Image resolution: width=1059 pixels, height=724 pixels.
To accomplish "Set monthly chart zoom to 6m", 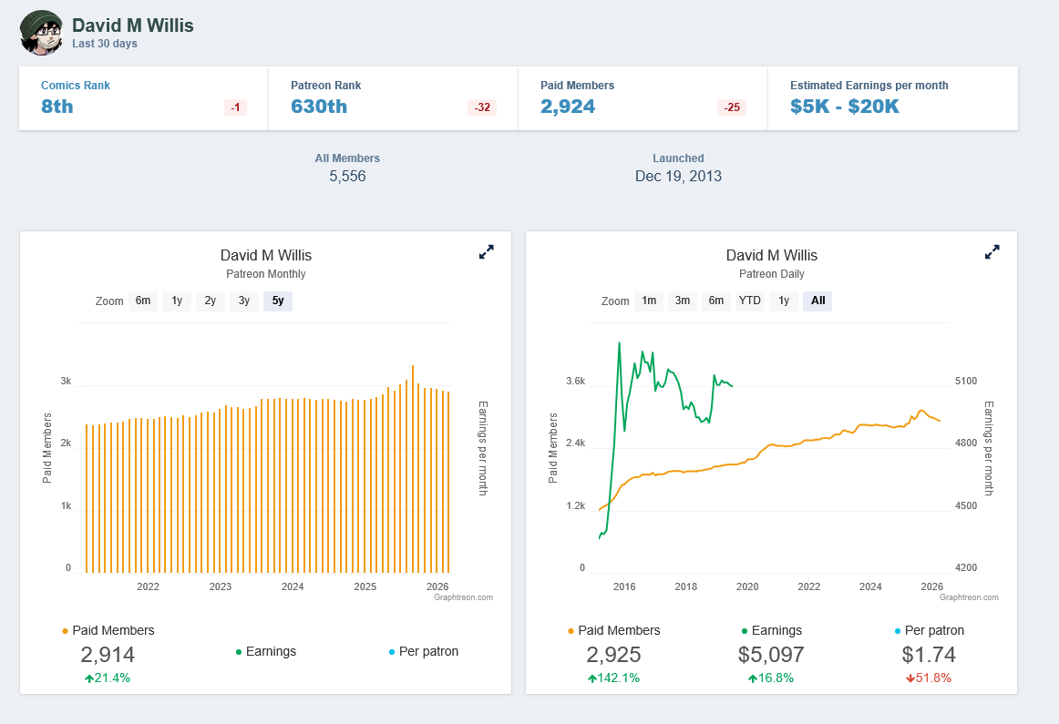I will pyautogui.click(x=143, y=301).
